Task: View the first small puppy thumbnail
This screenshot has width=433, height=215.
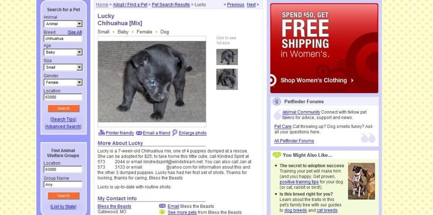Action: pos(227,57)
